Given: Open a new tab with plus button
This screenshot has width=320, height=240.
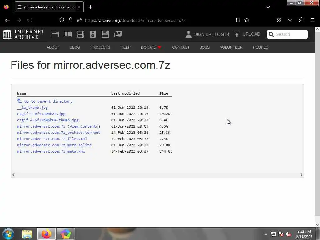Looking at the screenshot, I should coord(90,7).
